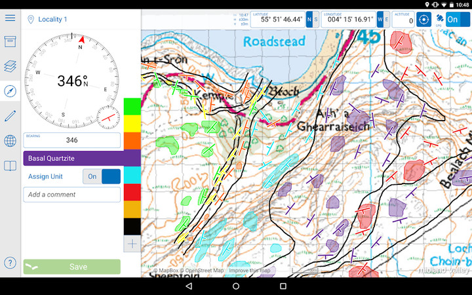Toggle the Assign Unit switch
Viewport: 472px width, 295px height.
(102, 176)
